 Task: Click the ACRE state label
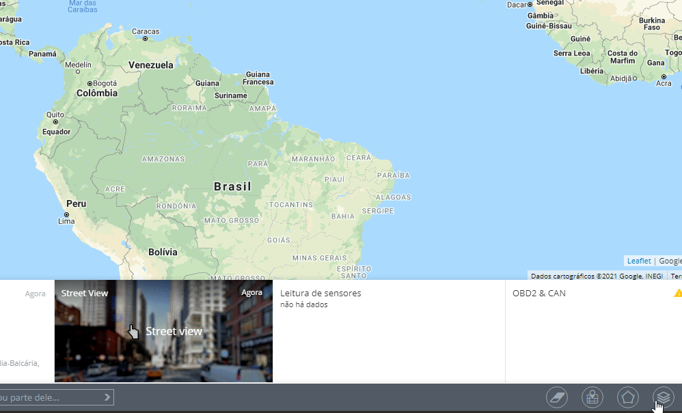(115, 189)
